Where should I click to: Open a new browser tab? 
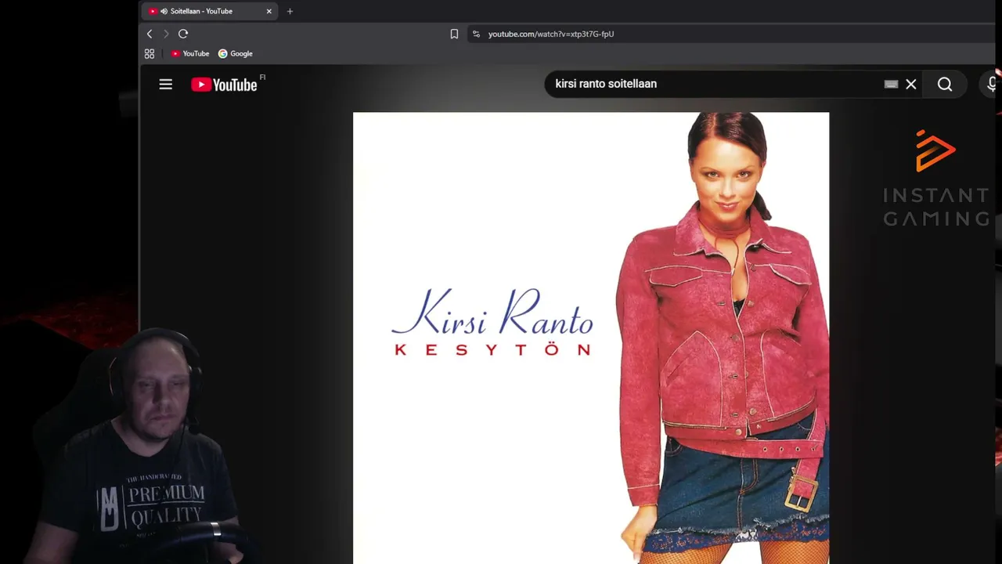290,11
